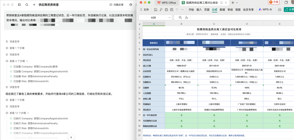Open the 页面 ribbon tab
294x140 pixels.
pyautogui.click(x=207, y=9)
